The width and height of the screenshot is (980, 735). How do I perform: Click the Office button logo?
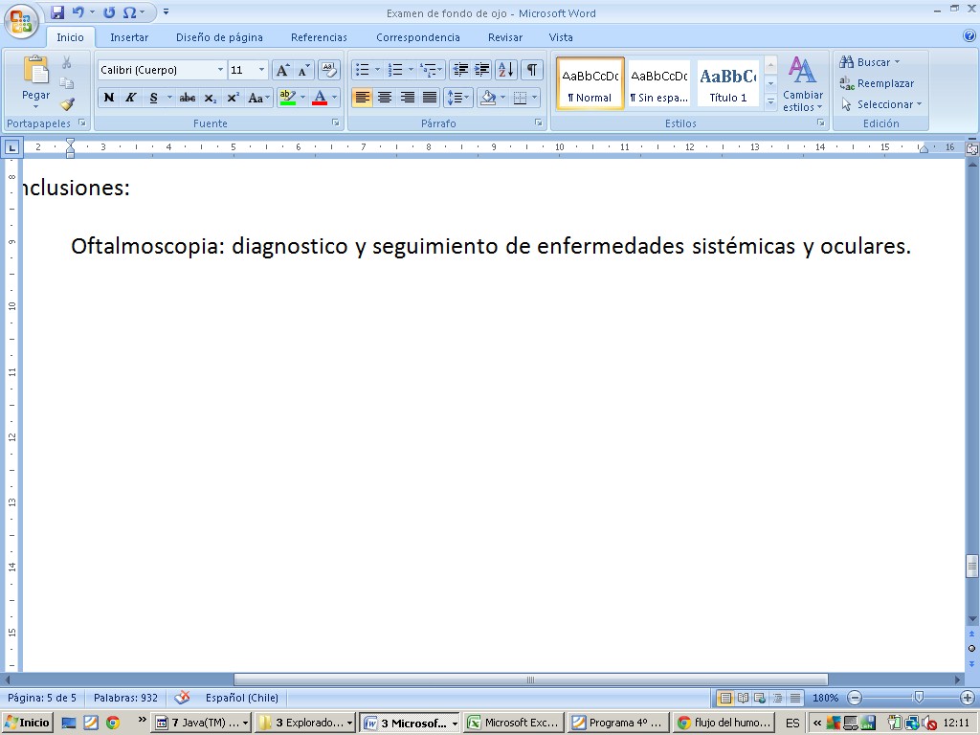[x=21, y=21]
